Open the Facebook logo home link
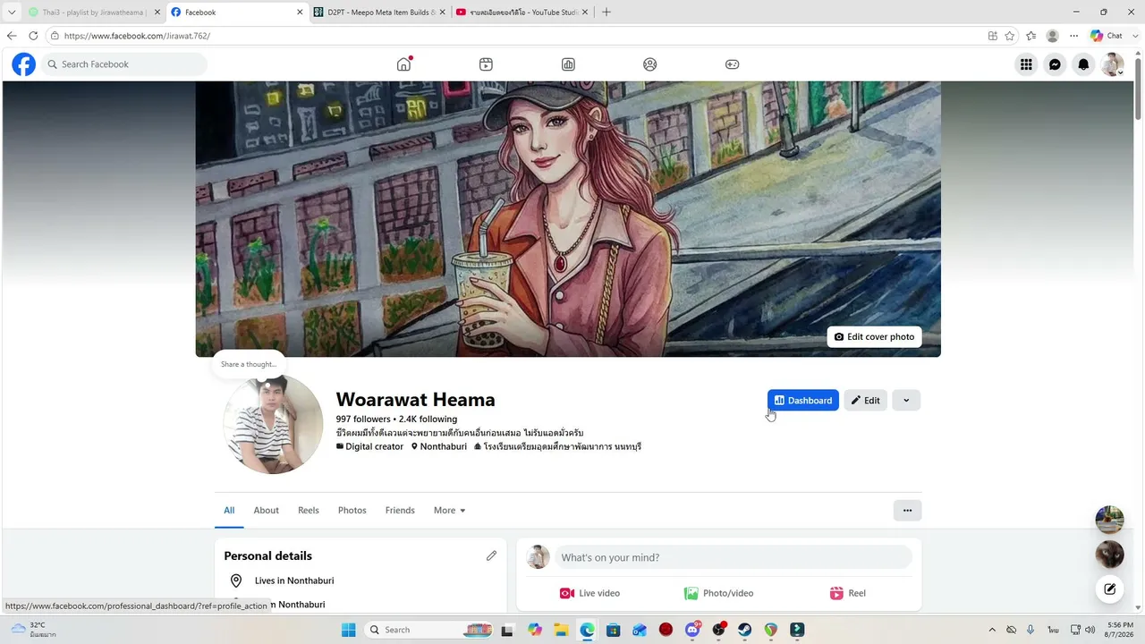The image size is (1145, 644). click(x=24, y=64)
